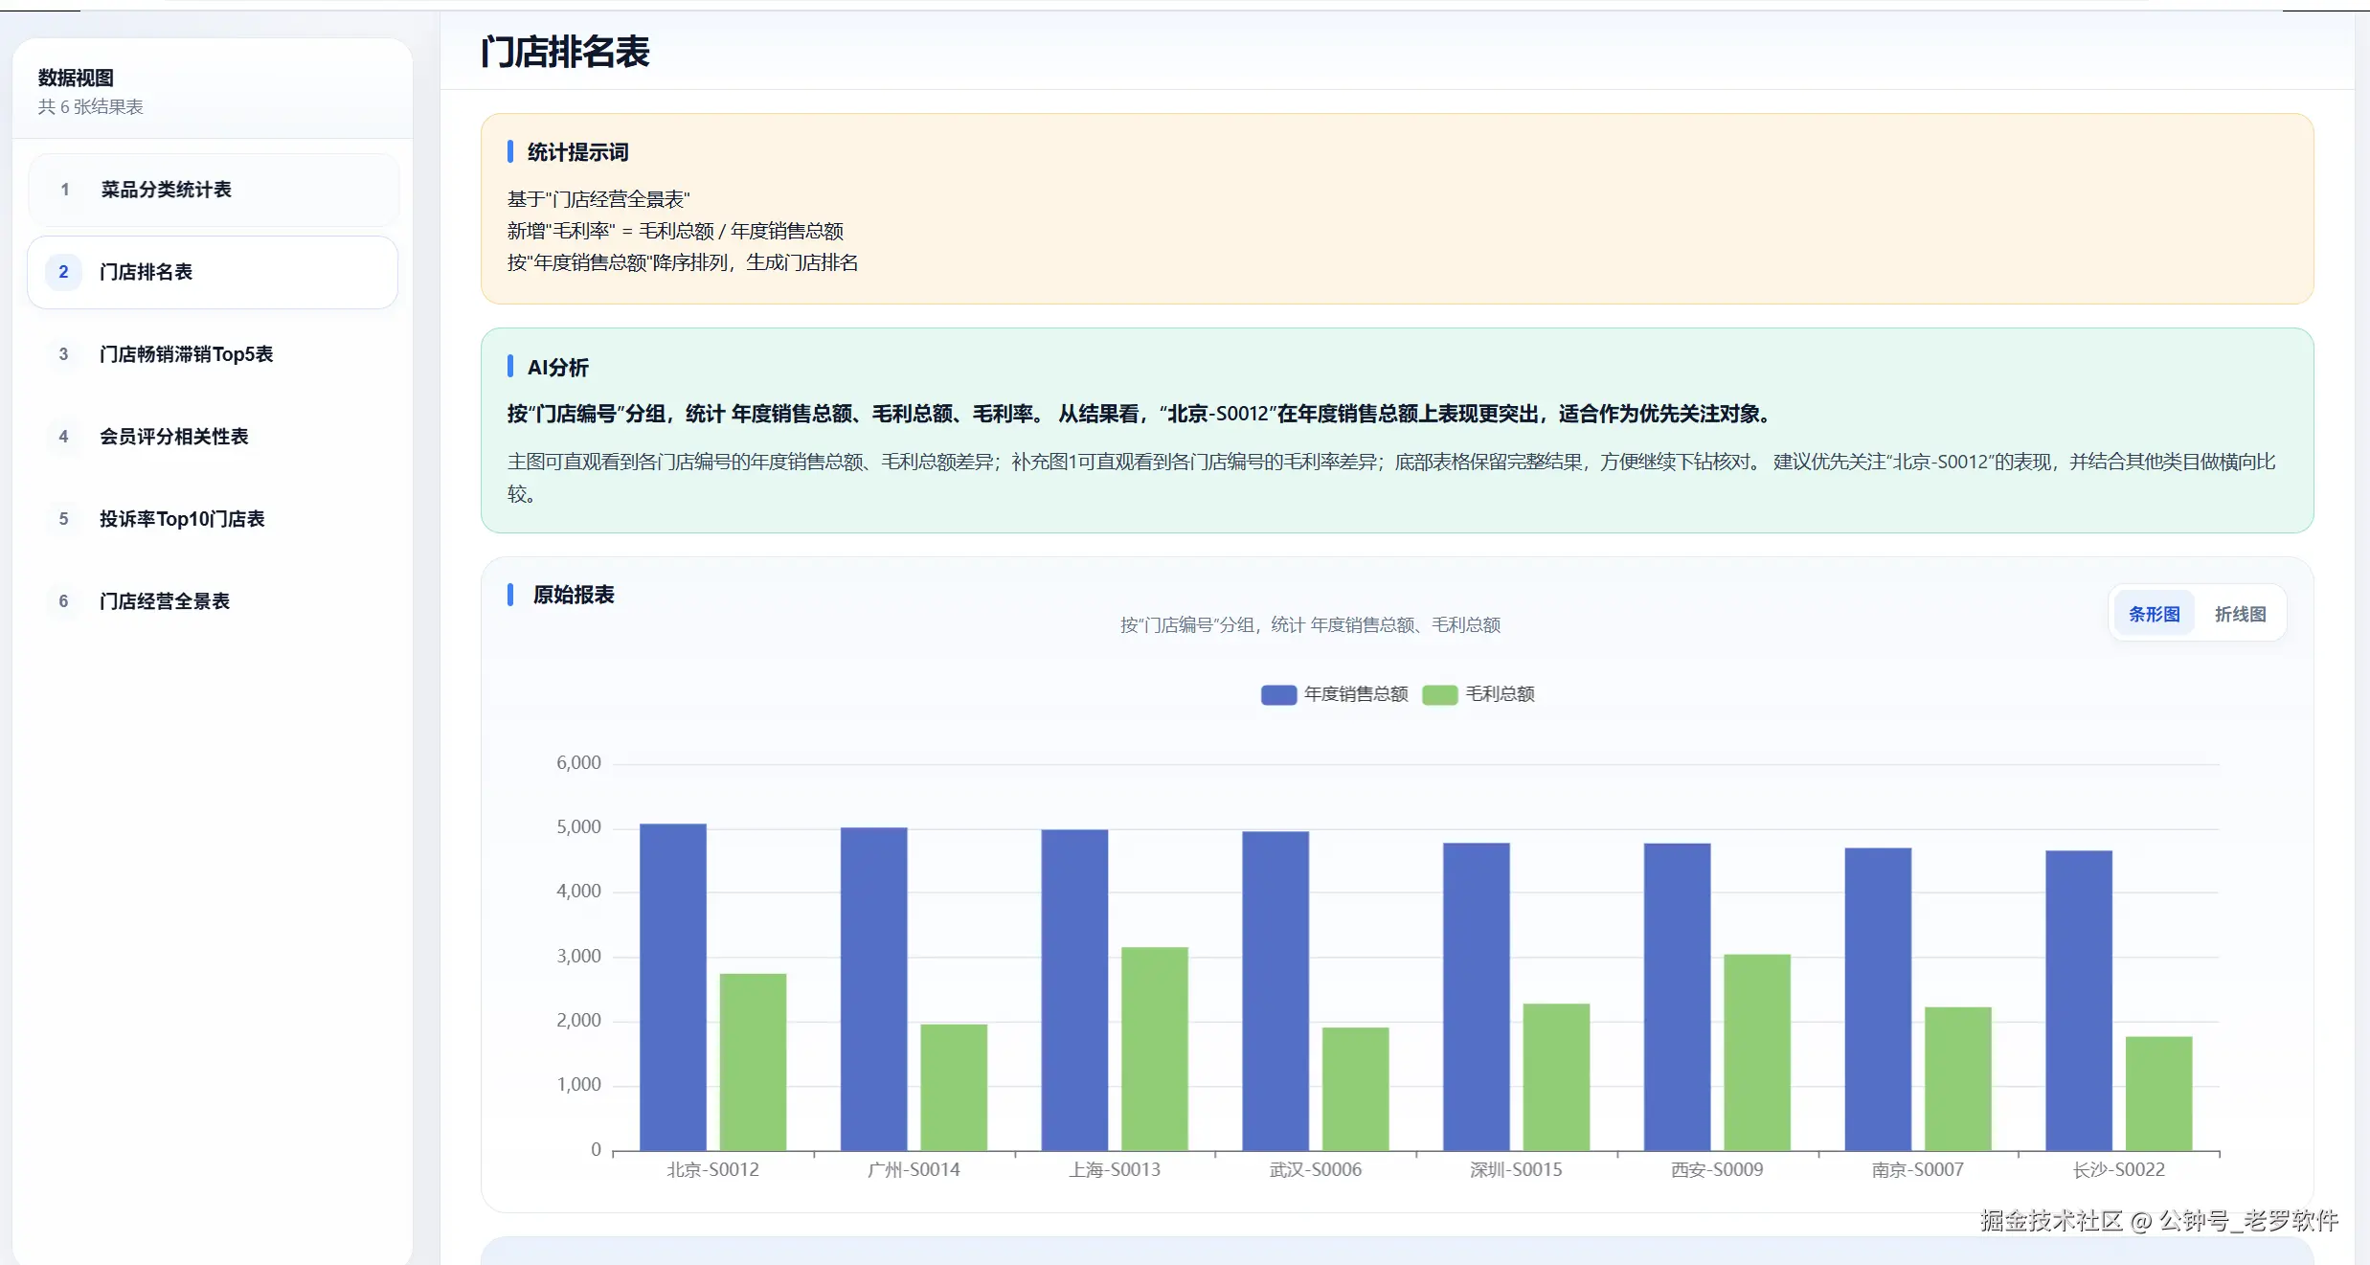Viewport: 2370px width, 1265px height.
Task: Click blue sales bar for 南京-S0007
Action: [1879, 999]
